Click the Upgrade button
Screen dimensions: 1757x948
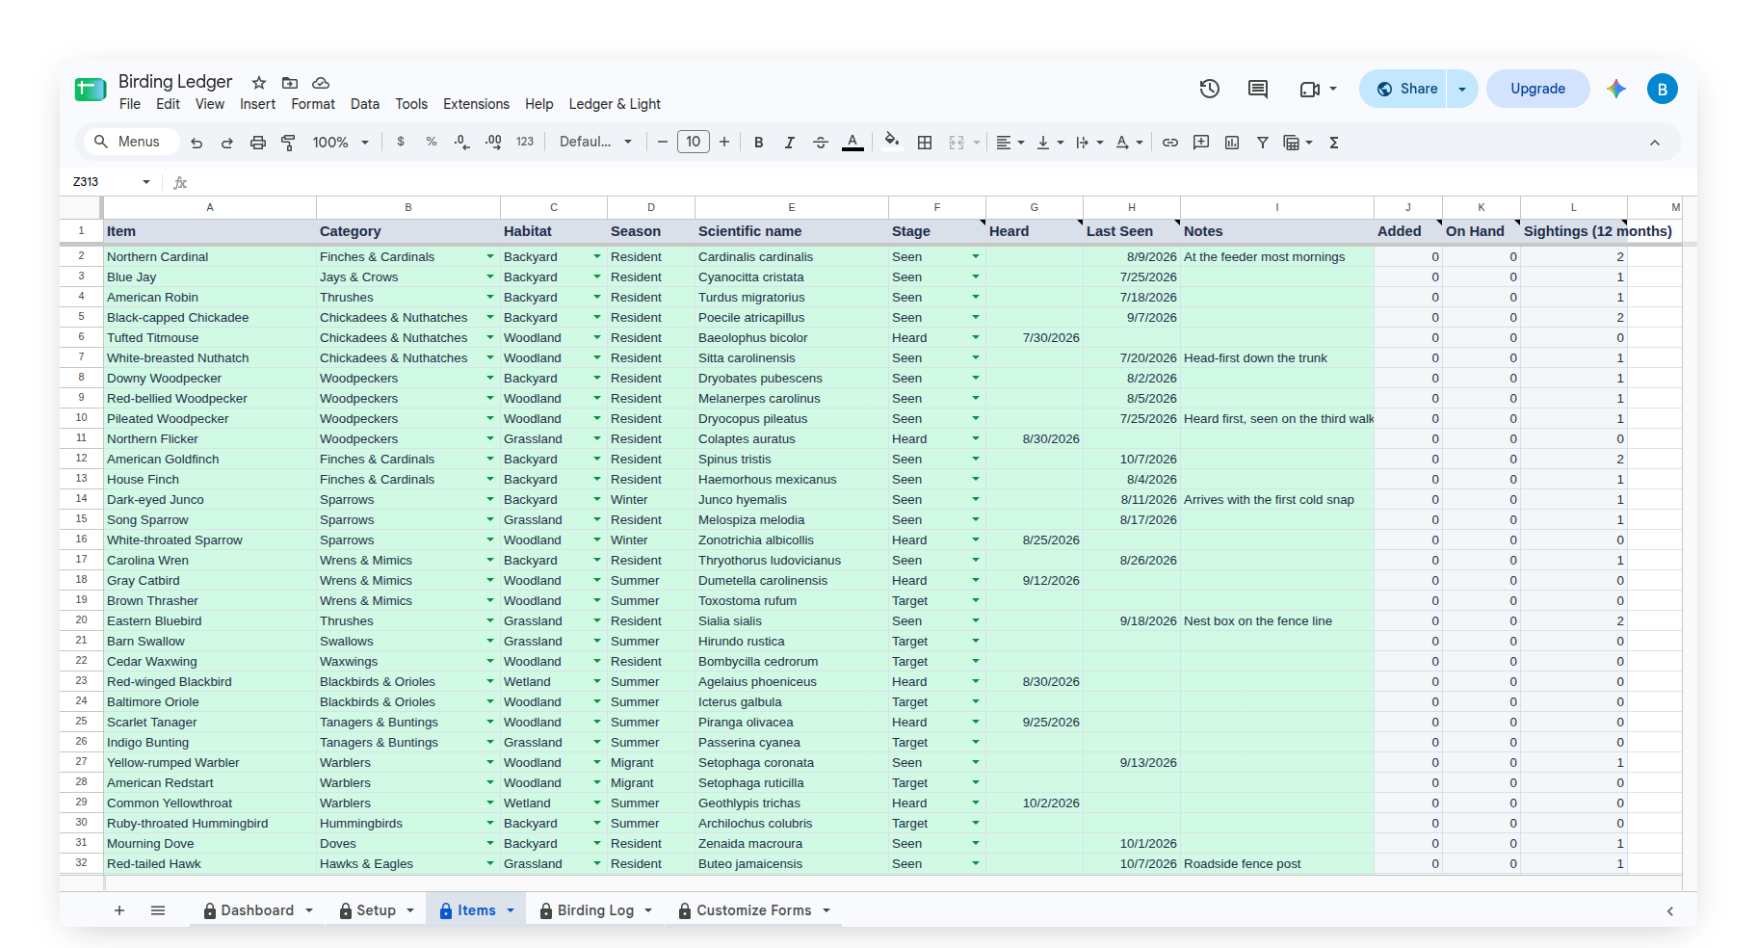1537,89
